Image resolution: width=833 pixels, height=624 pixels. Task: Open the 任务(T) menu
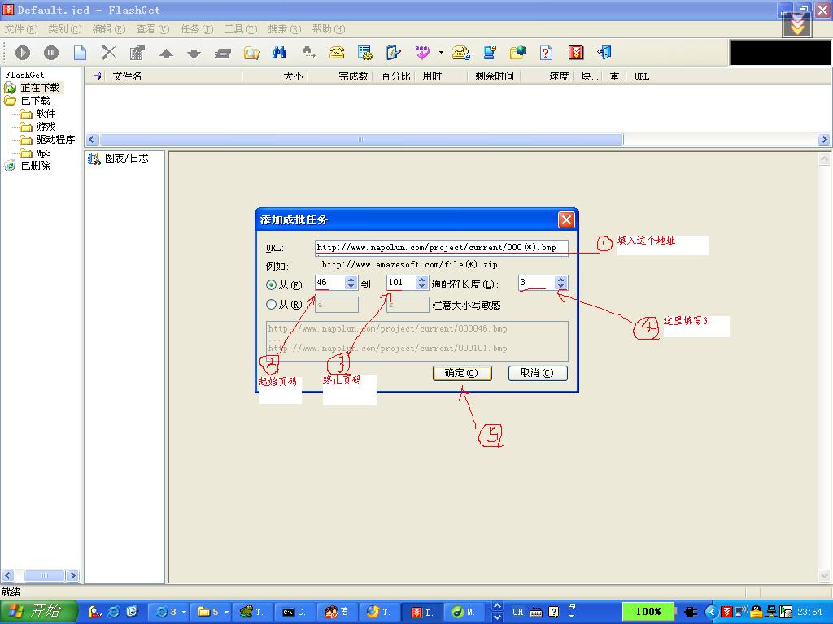point(197,29)
